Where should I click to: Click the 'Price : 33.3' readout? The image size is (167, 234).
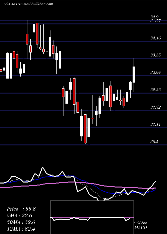(x=21, y=209)
